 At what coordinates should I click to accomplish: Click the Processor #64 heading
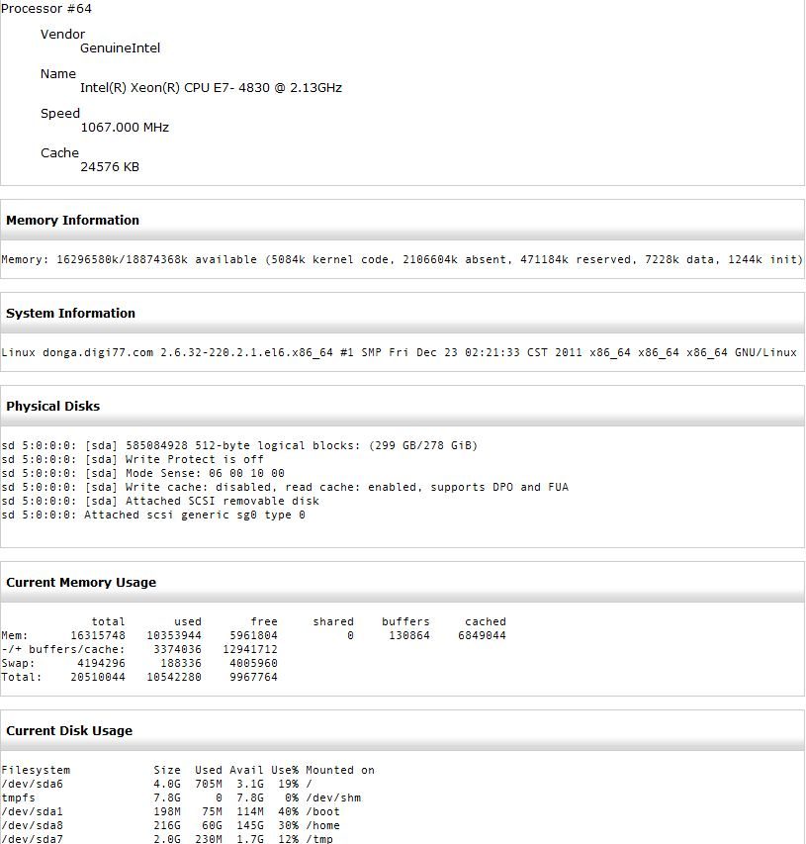pyautogui.click(x=46, y=9)
